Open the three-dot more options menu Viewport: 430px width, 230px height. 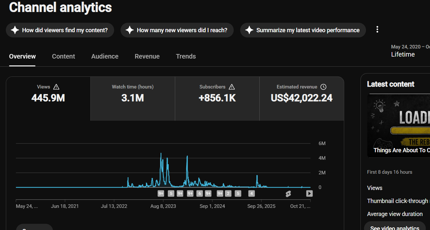[377, 30]
